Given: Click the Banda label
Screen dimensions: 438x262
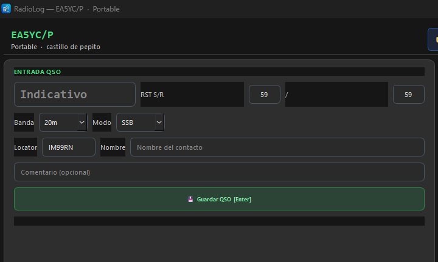Looking at the screenshot, I should click(24, 123).
